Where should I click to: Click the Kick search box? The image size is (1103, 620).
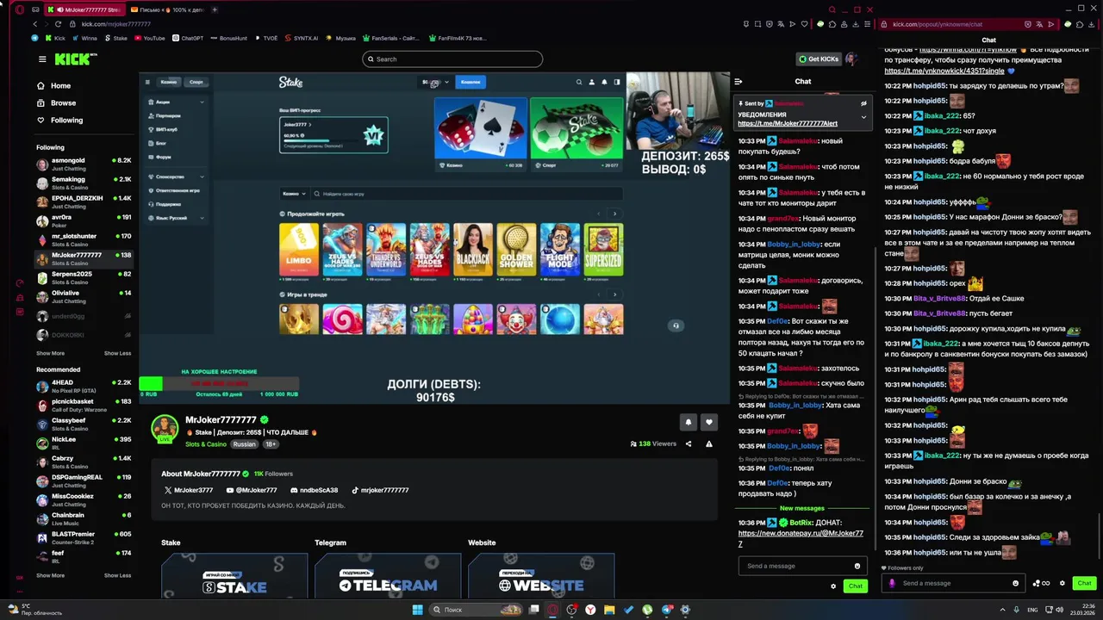coord(452,59)
